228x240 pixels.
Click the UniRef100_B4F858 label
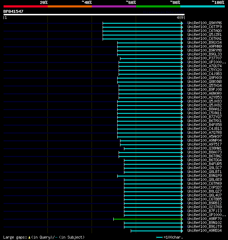pyautogui.click(x=204, y=125)
